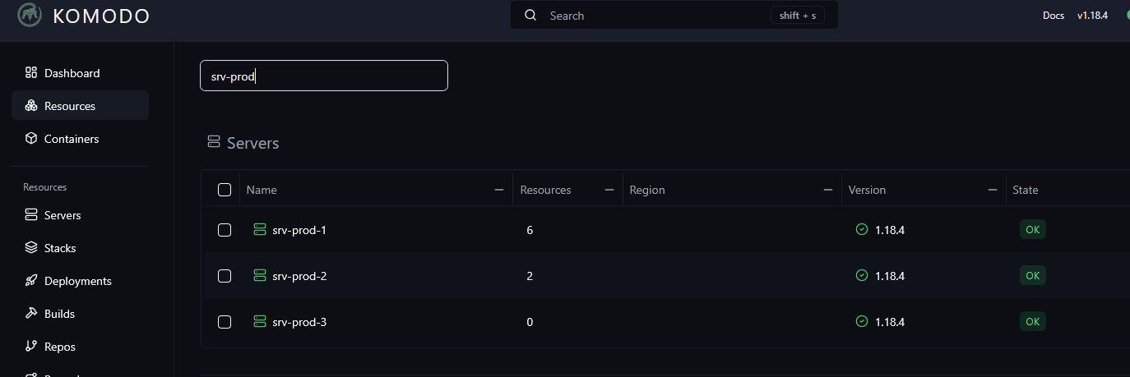
Task: Click the Komodo lizard logo icon
Action: pyautogui.click(x=30, y=15)
